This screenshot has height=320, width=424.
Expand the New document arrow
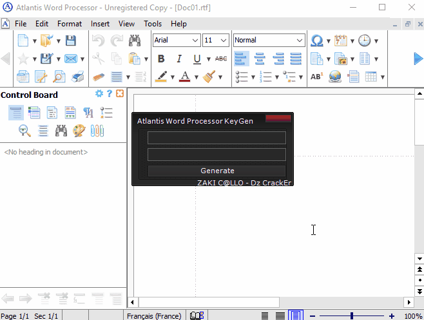coord(34,41)
